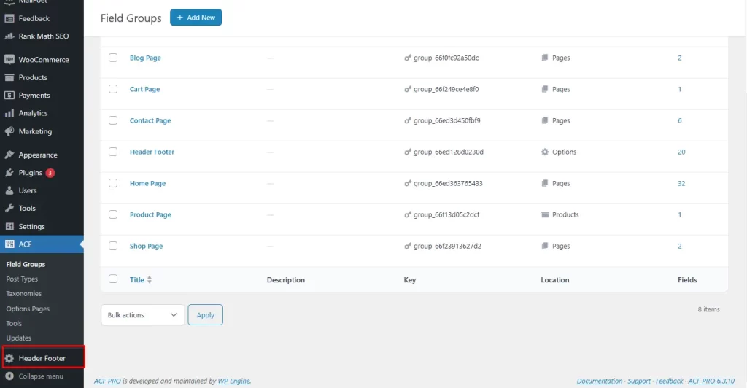Click the pages icon in Shop Page row
The width and height of the screenshot is (747, 388).
coord(544,246)
